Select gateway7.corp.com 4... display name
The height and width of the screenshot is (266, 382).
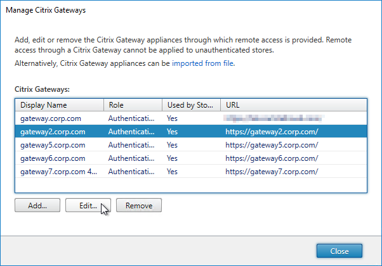59,172
